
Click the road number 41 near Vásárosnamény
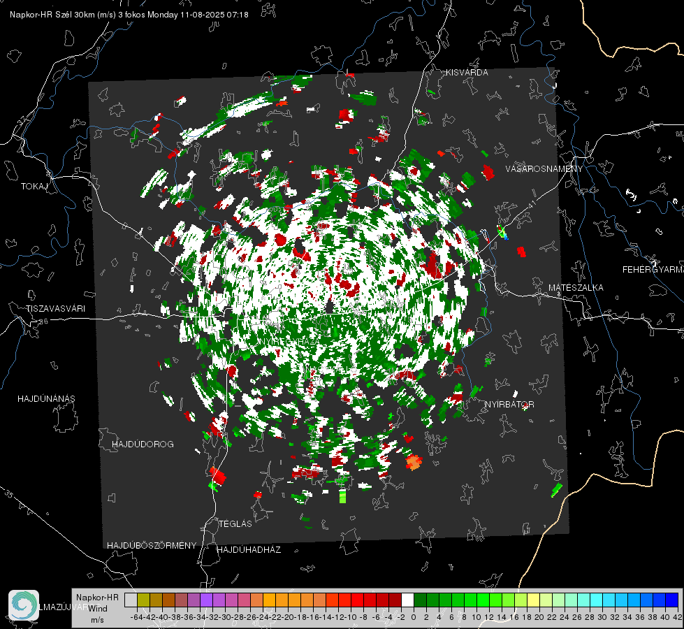[x=531, y=205]
